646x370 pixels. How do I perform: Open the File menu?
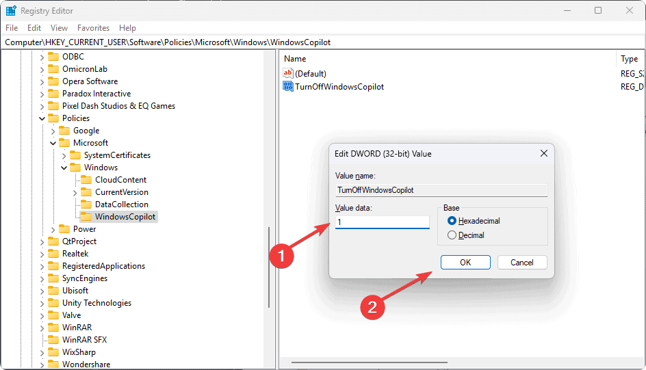pyautogui.click(x=12, y=28)
